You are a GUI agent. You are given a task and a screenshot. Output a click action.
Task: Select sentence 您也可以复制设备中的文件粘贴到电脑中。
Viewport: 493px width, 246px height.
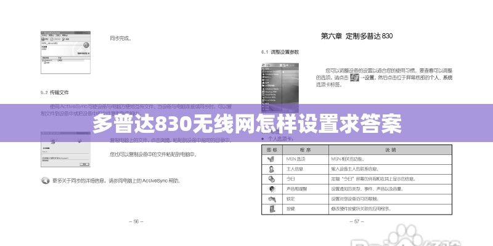(x=153, y=154)
